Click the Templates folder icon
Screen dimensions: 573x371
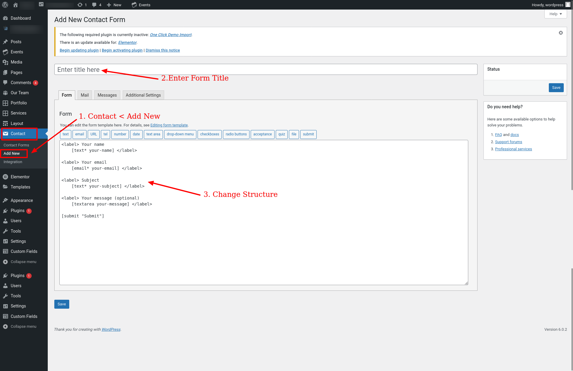click(5, 187)
